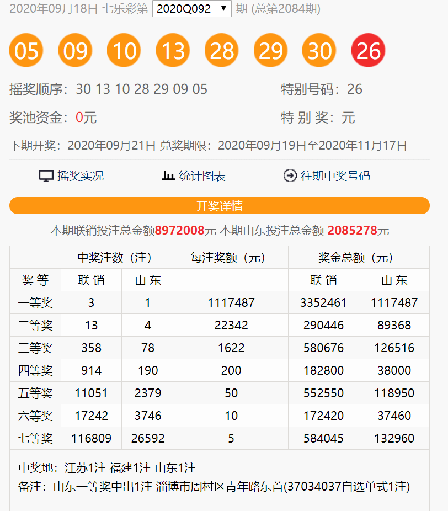Click the 往期中奖号码 arrow icon
Screen dimensions: 448x511
point(289,175)
